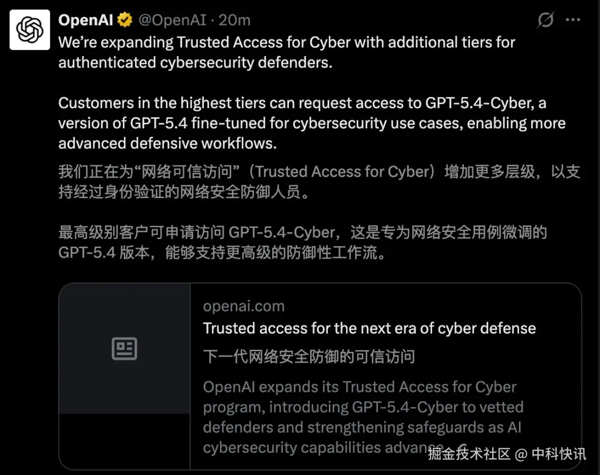
Task: Click the translated paragraph starting '最高级别客户'
Action: coord(302,242)
